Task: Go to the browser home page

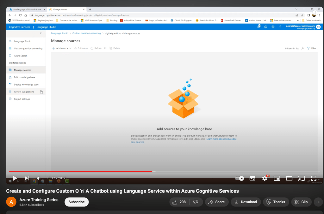Action: coord(26,15)
